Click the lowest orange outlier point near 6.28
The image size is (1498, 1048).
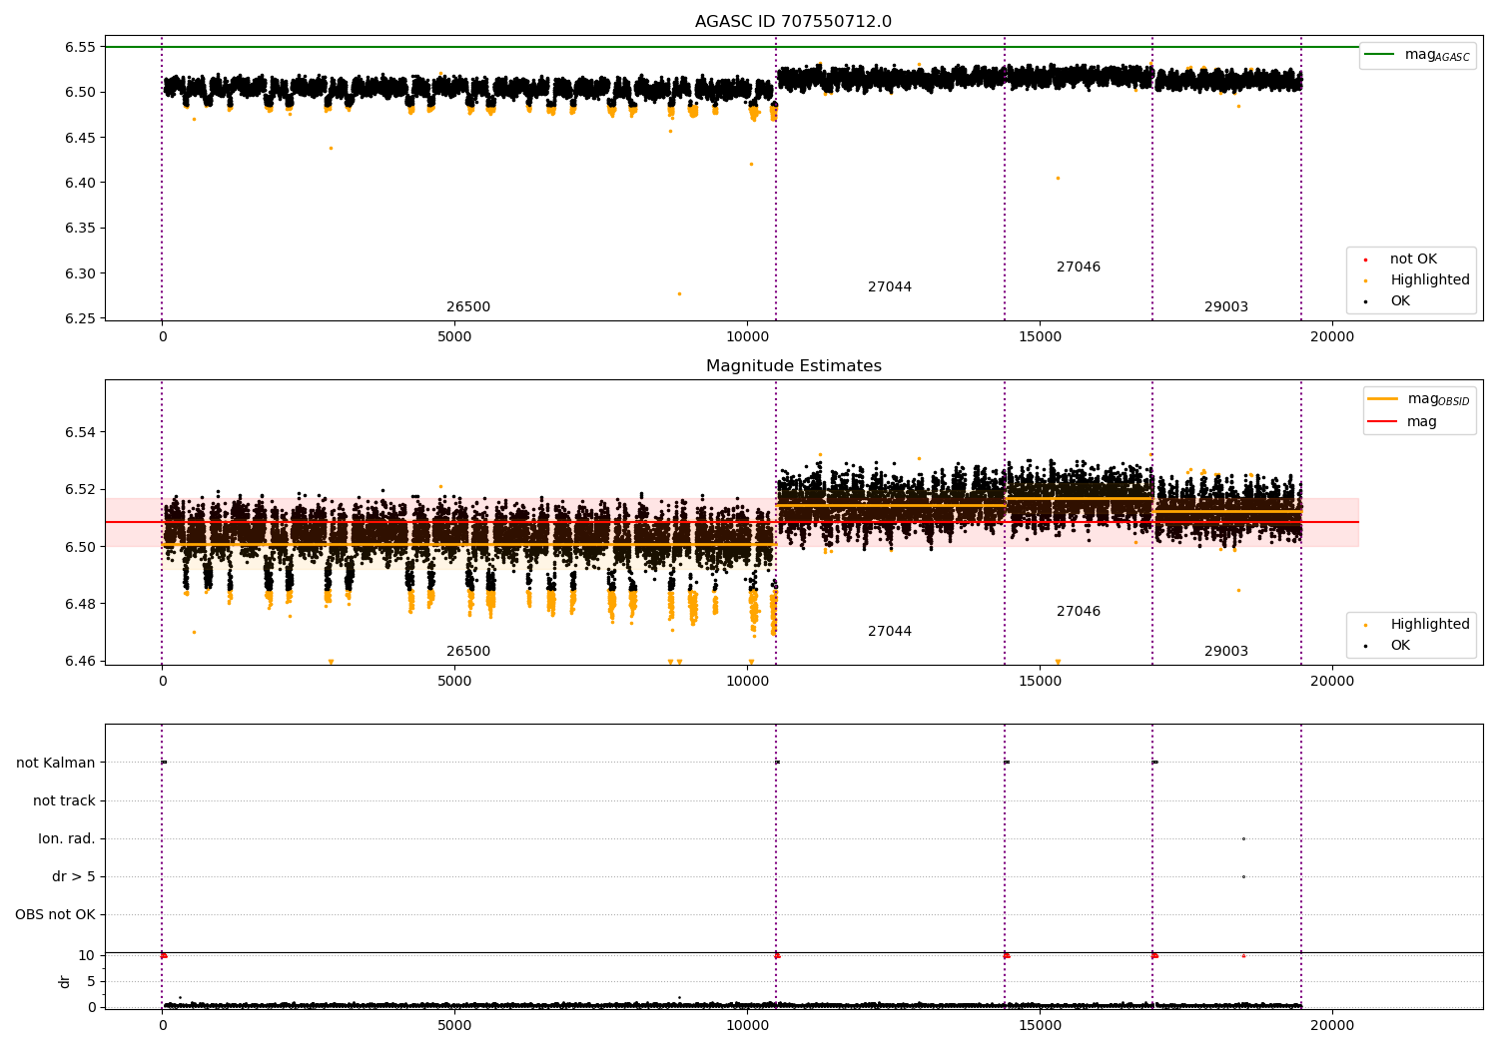(679, 293)
